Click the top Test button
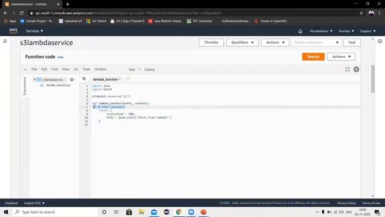Image resolution: width=385 pixels, height=217 pixels. [352, 42]
